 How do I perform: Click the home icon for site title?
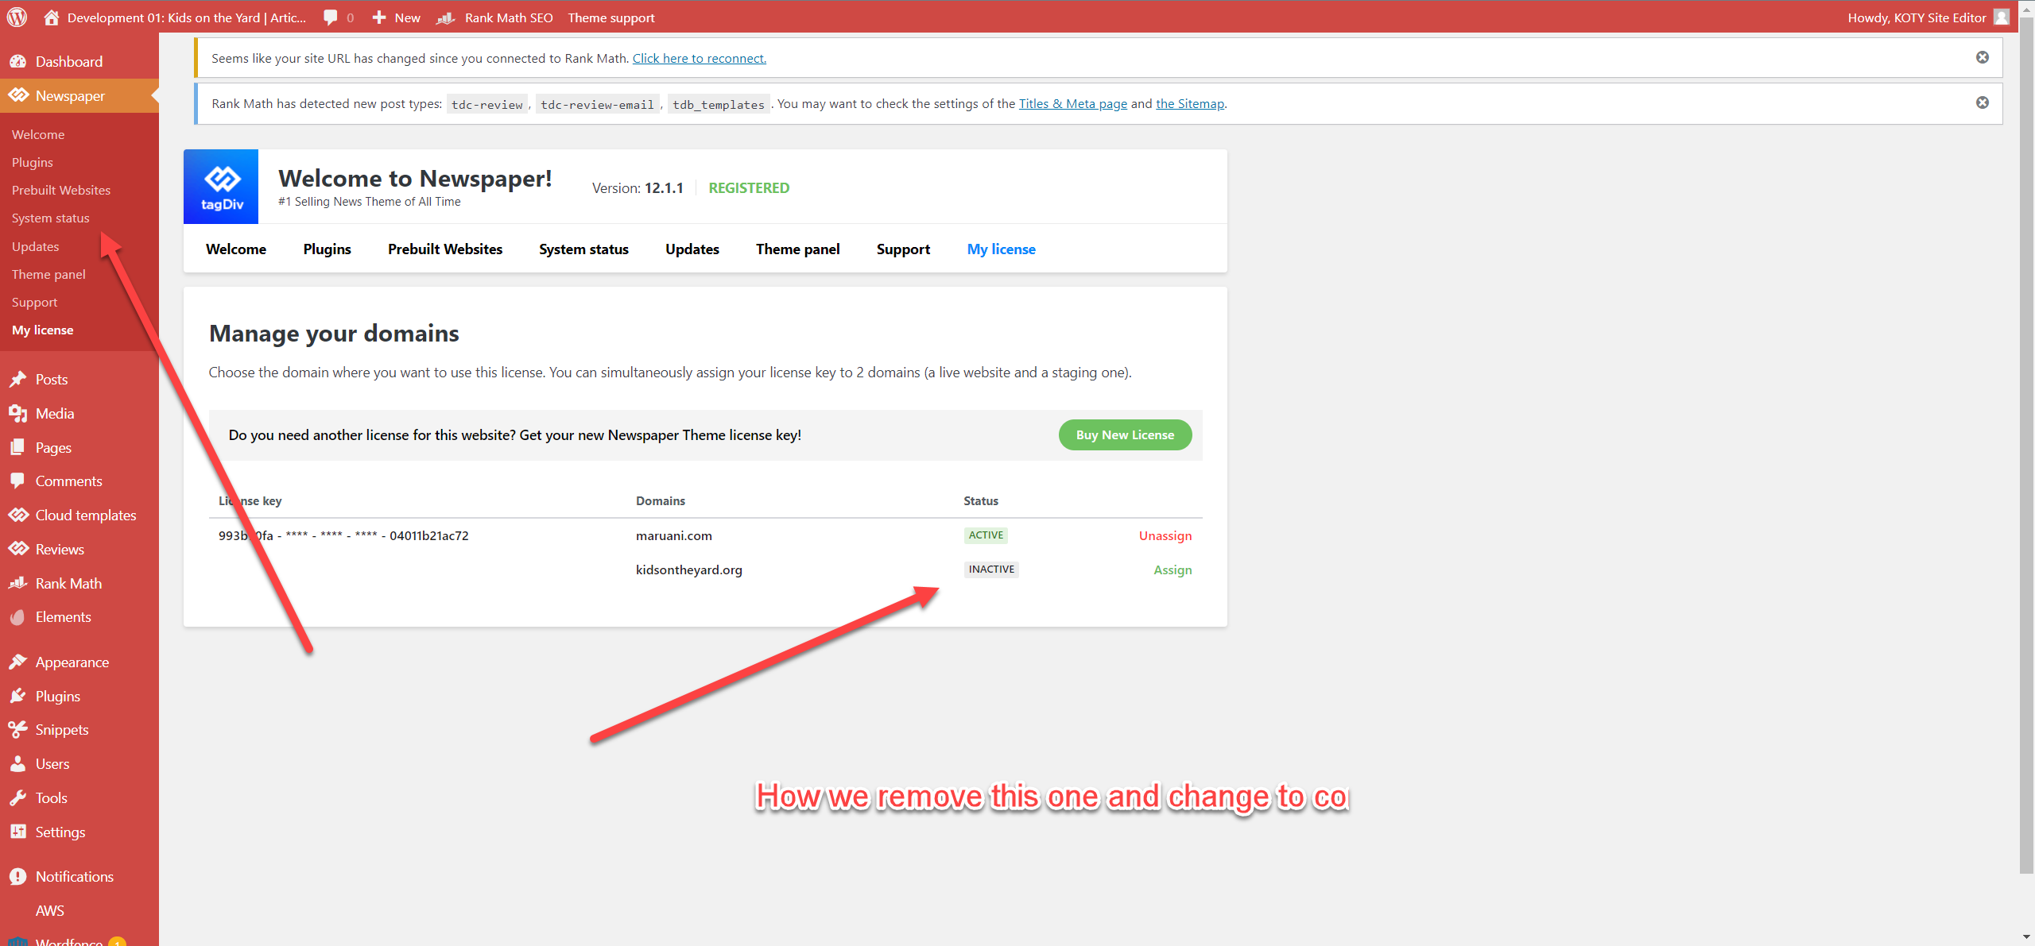click(52, 17)
